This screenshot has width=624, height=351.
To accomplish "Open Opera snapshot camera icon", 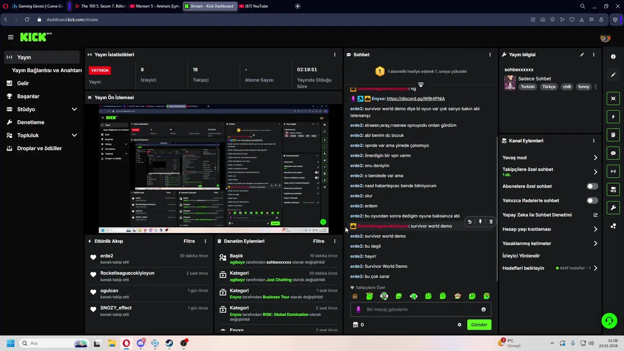I will 543,19.
